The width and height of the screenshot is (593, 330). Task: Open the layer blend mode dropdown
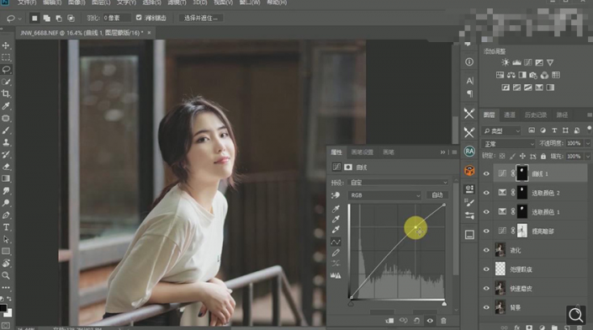pos(509,144)
